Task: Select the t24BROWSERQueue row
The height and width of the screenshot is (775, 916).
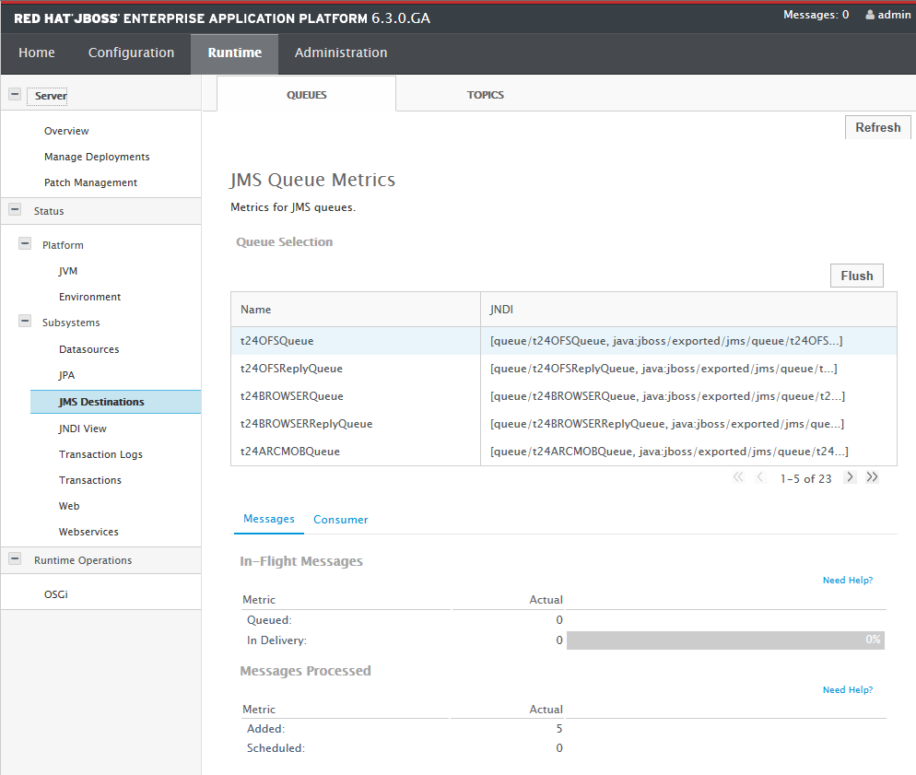Action: click(291, 396)
